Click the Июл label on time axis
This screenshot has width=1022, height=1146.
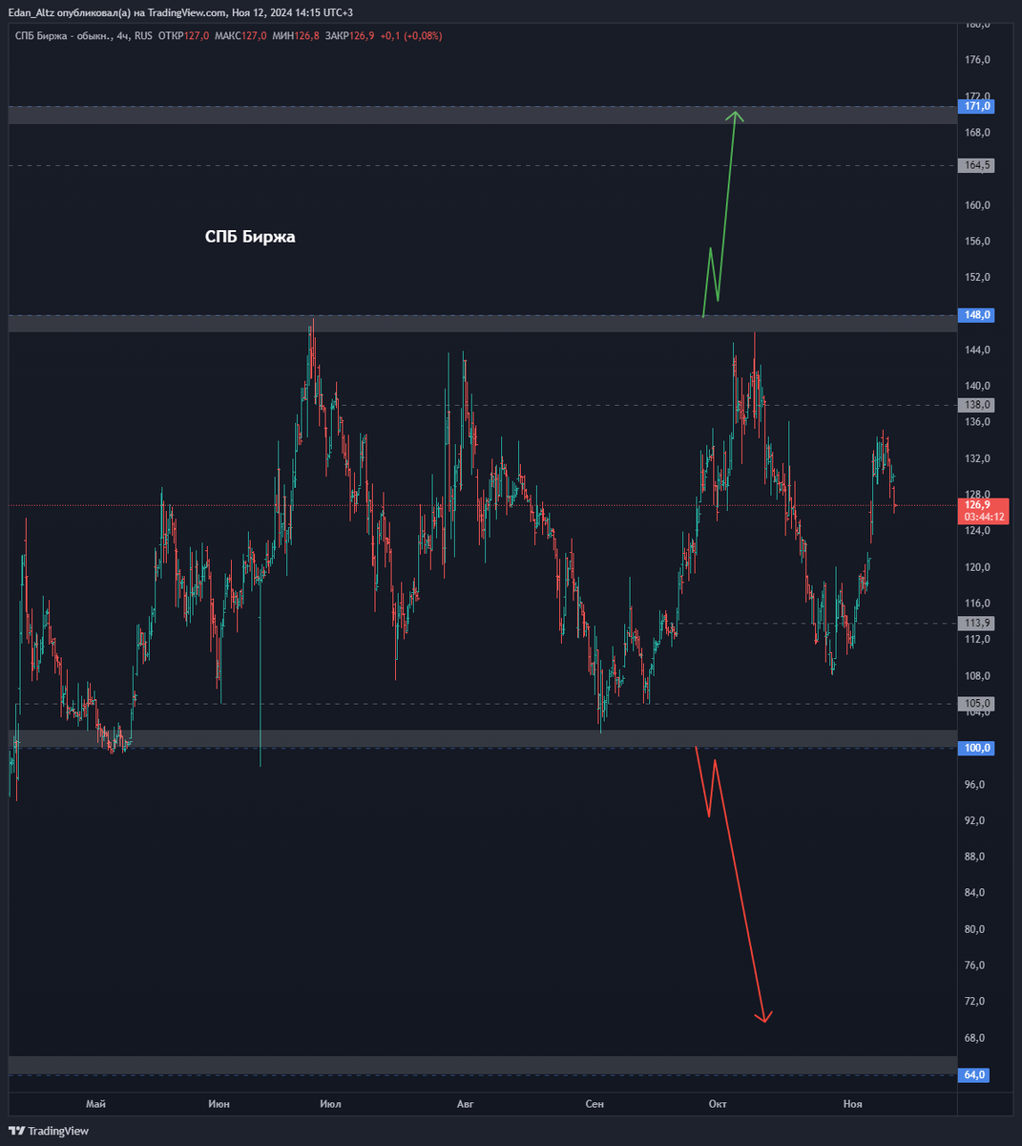coord(330,1104)
